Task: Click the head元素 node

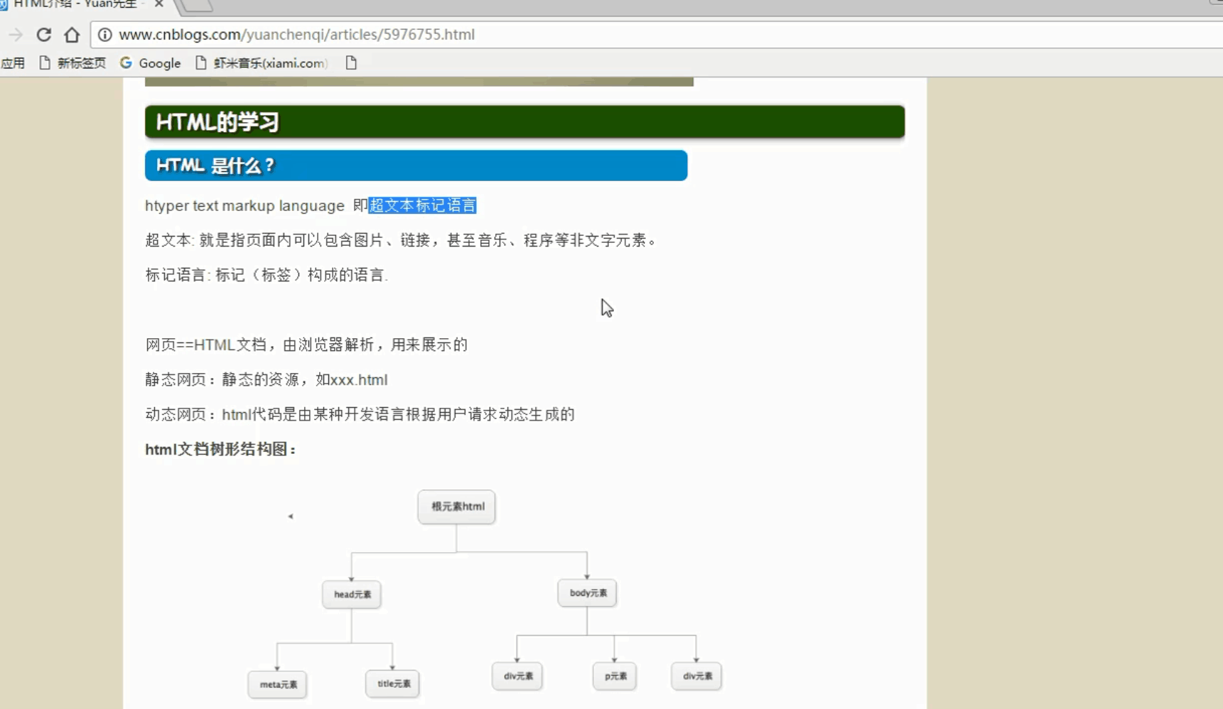Action: pyautogui.click(x=351, y=595)
